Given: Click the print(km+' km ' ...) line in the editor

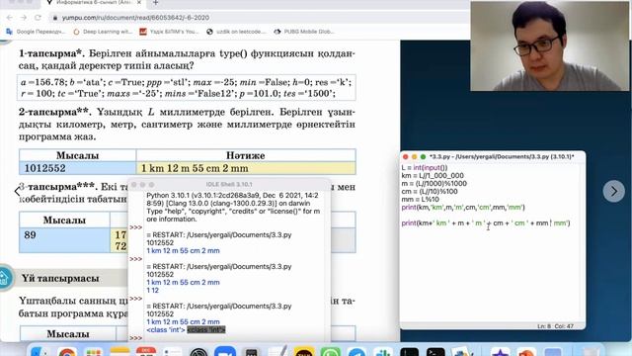Looking at the screenshot, I should 486,222.
